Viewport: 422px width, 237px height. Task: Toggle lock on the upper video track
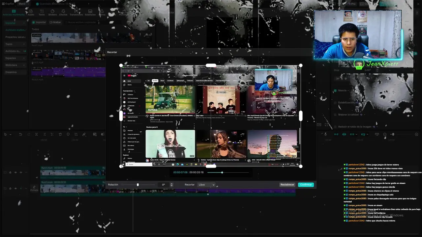pos(10,172)
